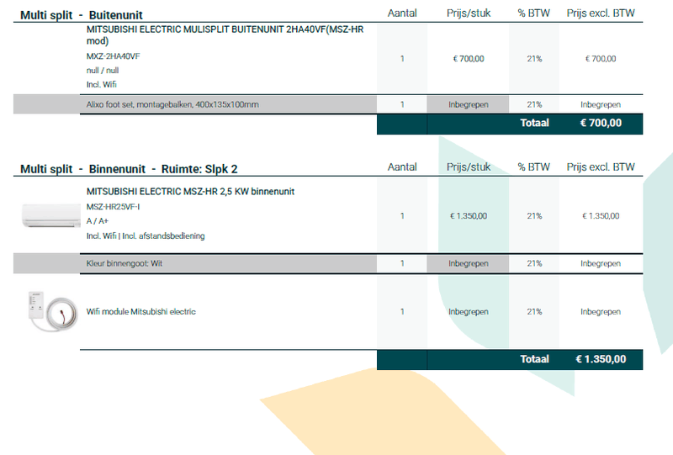Click the 'MITSUBISHI ELECTRIC MSZ-HR 2,5 KW binnenunit' title
This screenshot has height=455, width=673.
(191, 192)
